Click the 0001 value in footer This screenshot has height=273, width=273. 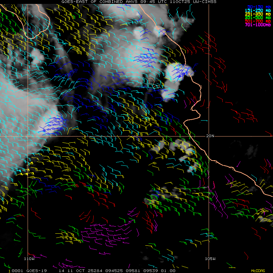coord(18,271)
